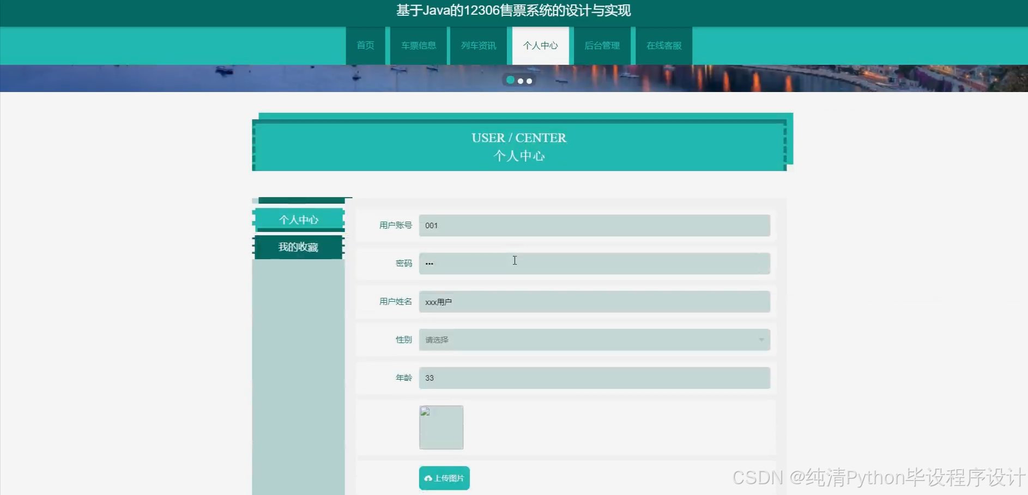Switch to the 首页 navigation tab

pyautogui.click(x=365, y=46)
